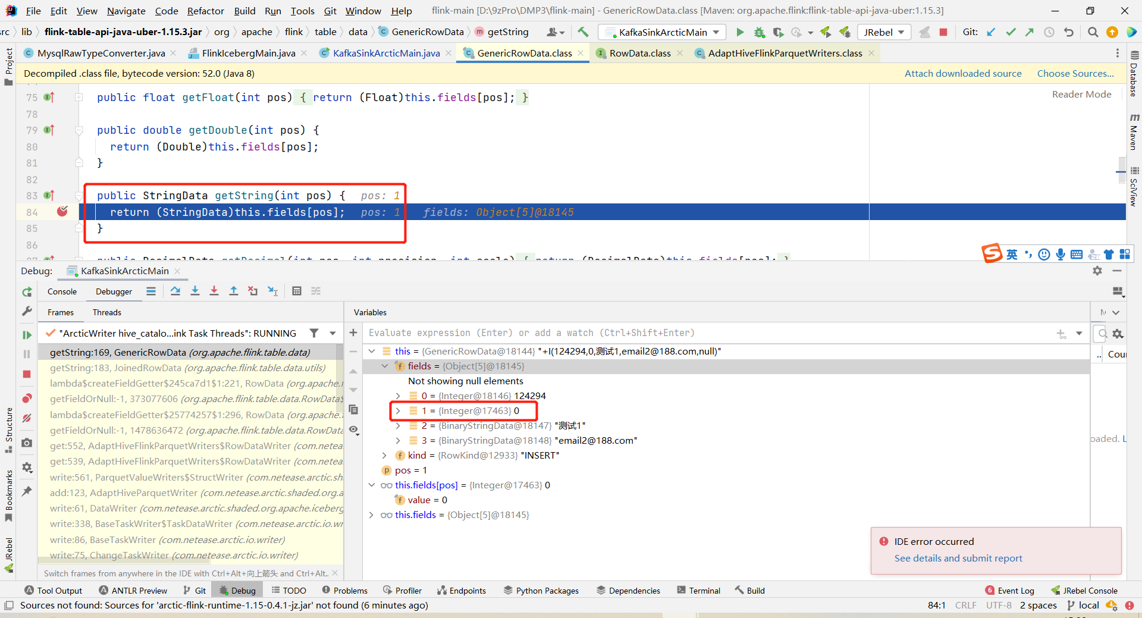This screenshot has width=1142, height=618.
Task: Click the Choose Sources link
Action: [1075, 73]
